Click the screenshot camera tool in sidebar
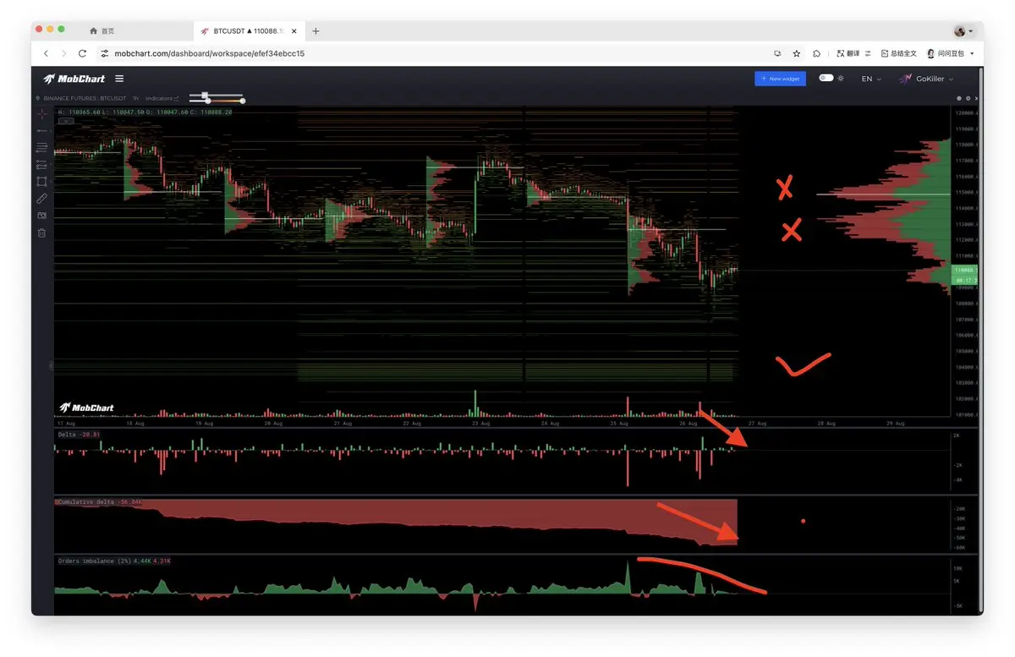The image size is (1015, 657). [42, 216]
